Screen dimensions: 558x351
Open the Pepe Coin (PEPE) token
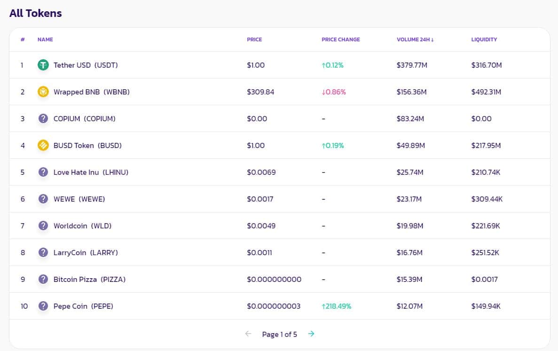83,306
